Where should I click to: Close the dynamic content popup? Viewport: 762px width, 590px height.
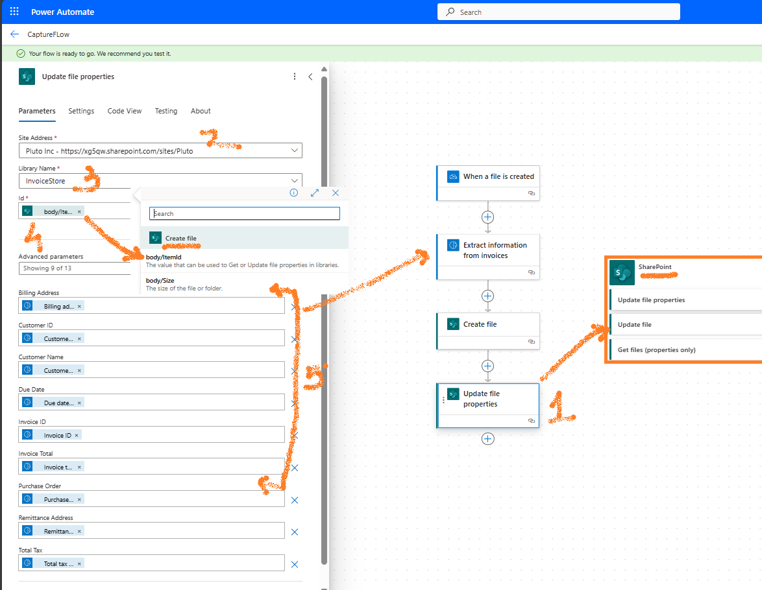(336, 193)
